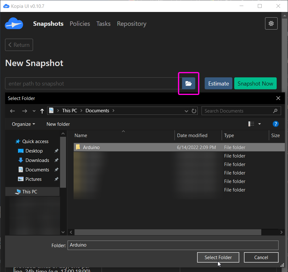Switch to Repository tab
Screen dimensions: 288x272
click(132, 24)
